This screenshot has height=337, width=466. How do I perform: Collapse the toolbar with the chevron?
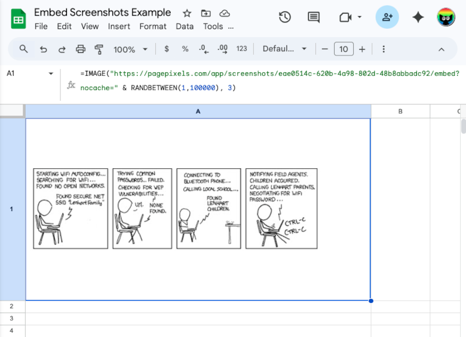click(442, 49)
